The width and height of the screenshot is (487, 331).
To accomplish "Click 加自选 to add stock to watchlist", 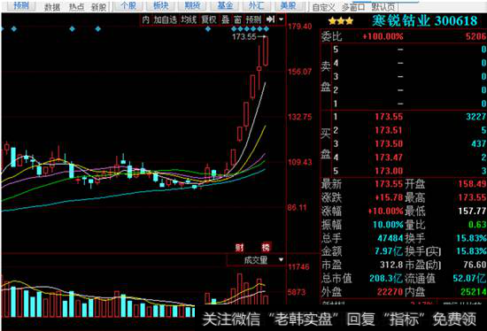I will click(x=166, y=19).
